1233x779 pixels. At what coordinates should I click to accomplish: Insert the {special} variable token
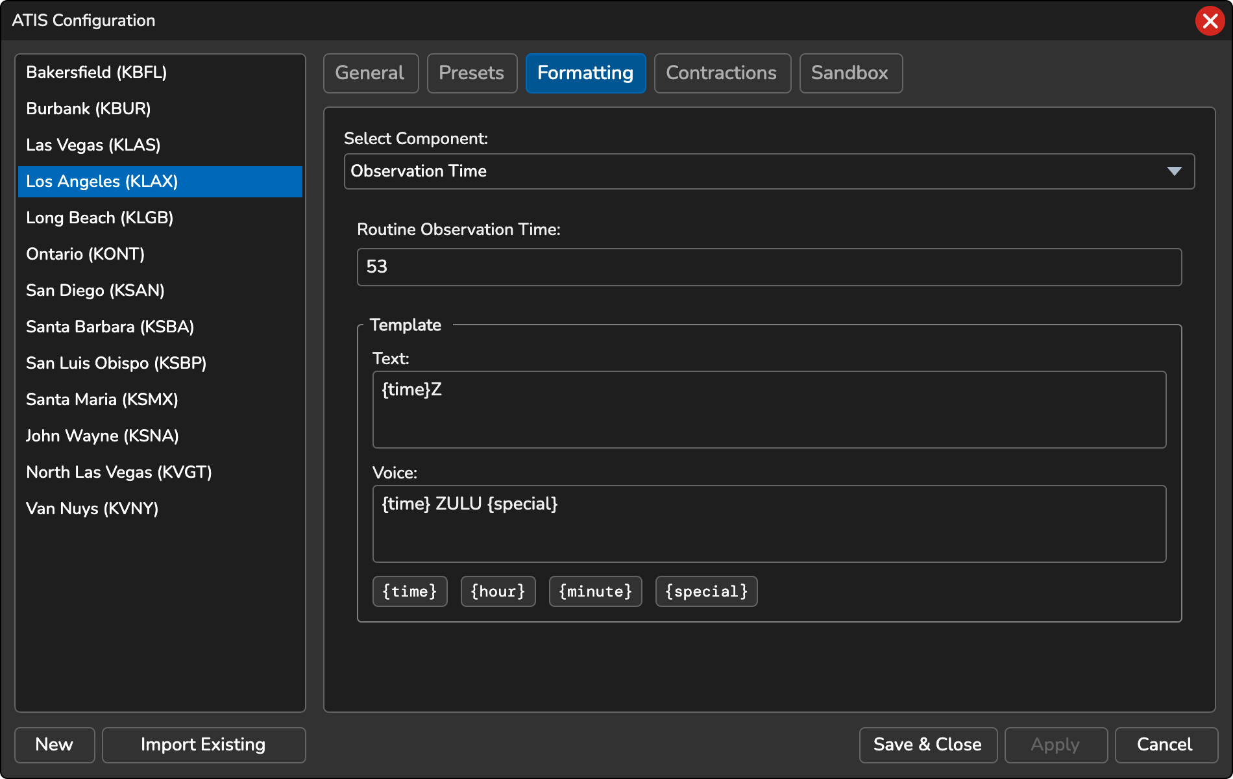pyautogui.click(x=706, y=591)
